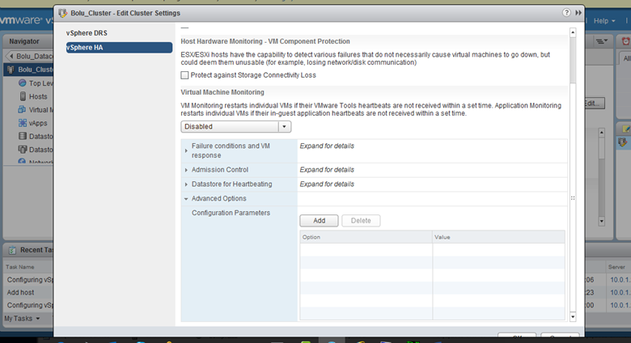Screen dimensions: 631x343
Task: Open the My Tasks dropdown
Action: 22,319
